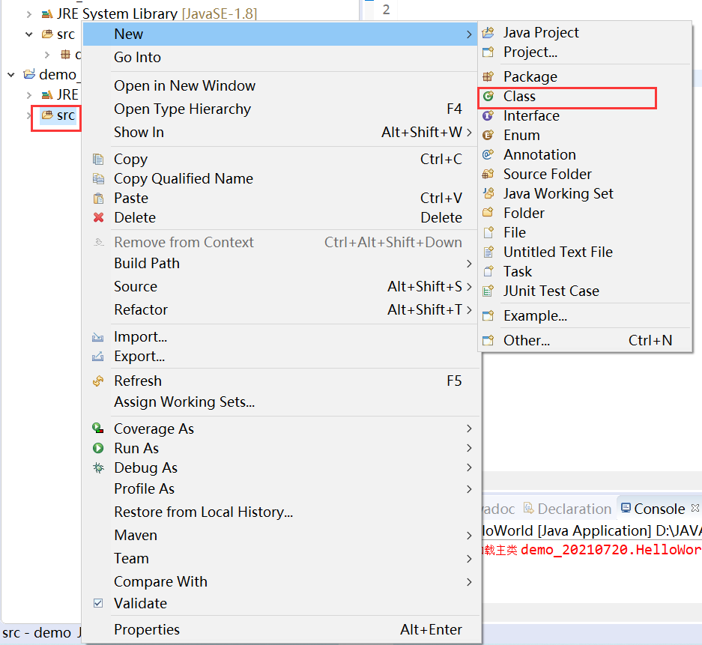Expand the Refactor submenu arrow
The height and width of the screenshot is (645, 702).
click(469, 309)
